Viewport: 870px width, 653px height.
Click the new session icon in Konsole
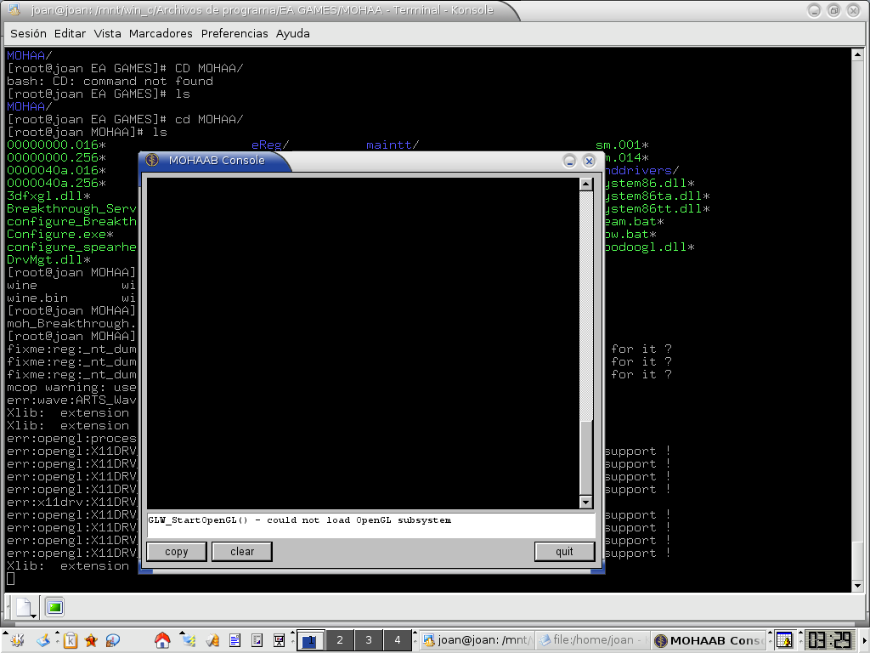click(x=23, y=607)
